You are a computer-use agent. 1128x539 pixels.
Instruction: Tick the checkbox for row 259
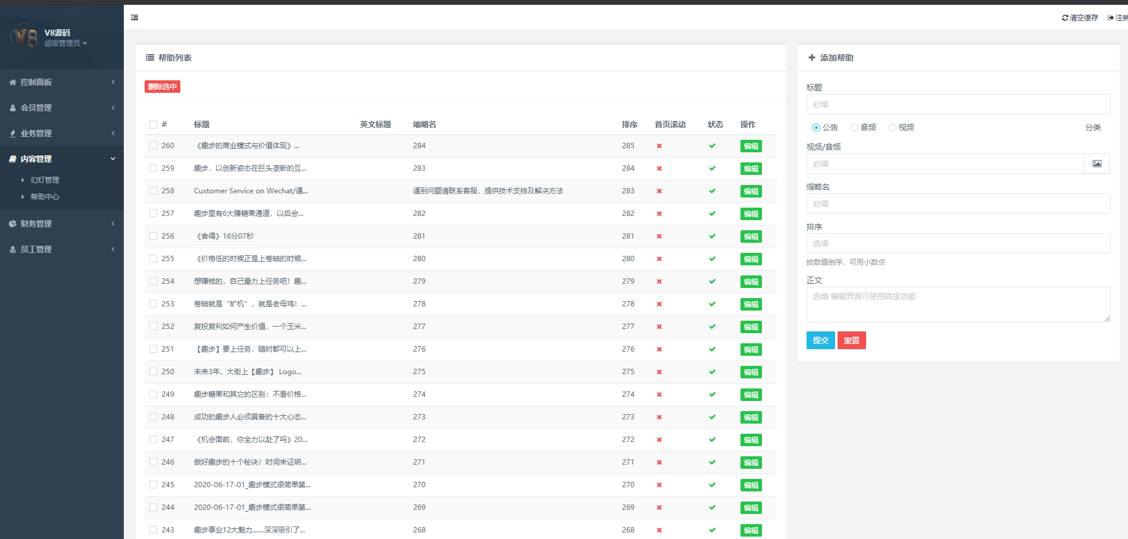(153, 168)
